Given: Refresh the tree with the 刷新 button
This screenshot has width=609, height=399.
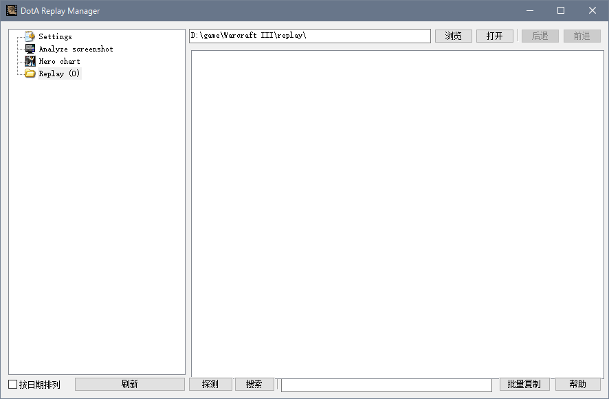Looking at the screenshot, I should [x=129, y=385].
